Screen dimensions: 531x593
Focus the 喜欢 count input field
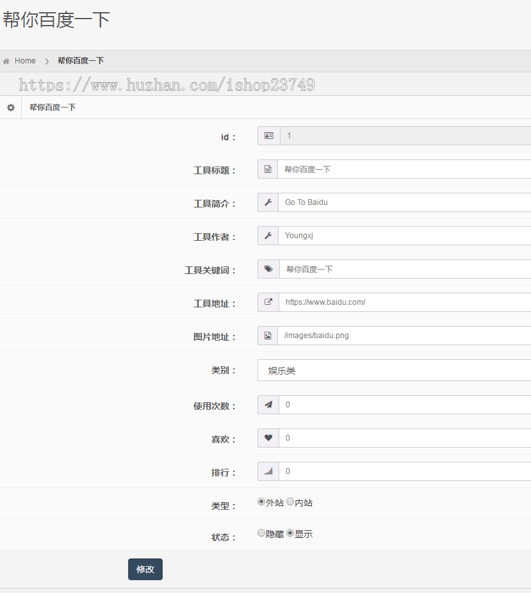pos(405,438)
